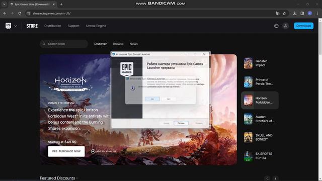Click the translate page icon
Image resolution: width=322 pixels, height=181 pixels.
pos(277,14)
